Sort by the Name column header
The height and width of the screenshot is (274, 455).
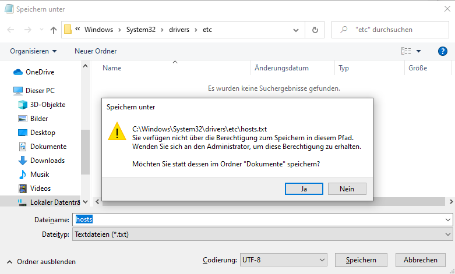(171, 68)
